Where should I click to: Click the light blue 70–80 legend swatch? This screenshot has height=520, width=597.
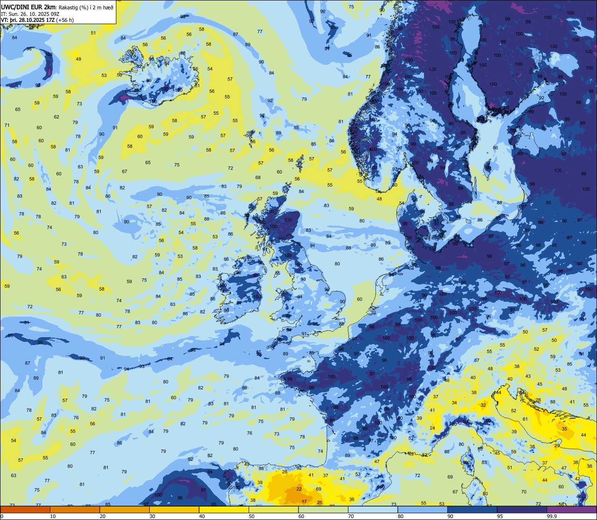(x=373, y=509)
